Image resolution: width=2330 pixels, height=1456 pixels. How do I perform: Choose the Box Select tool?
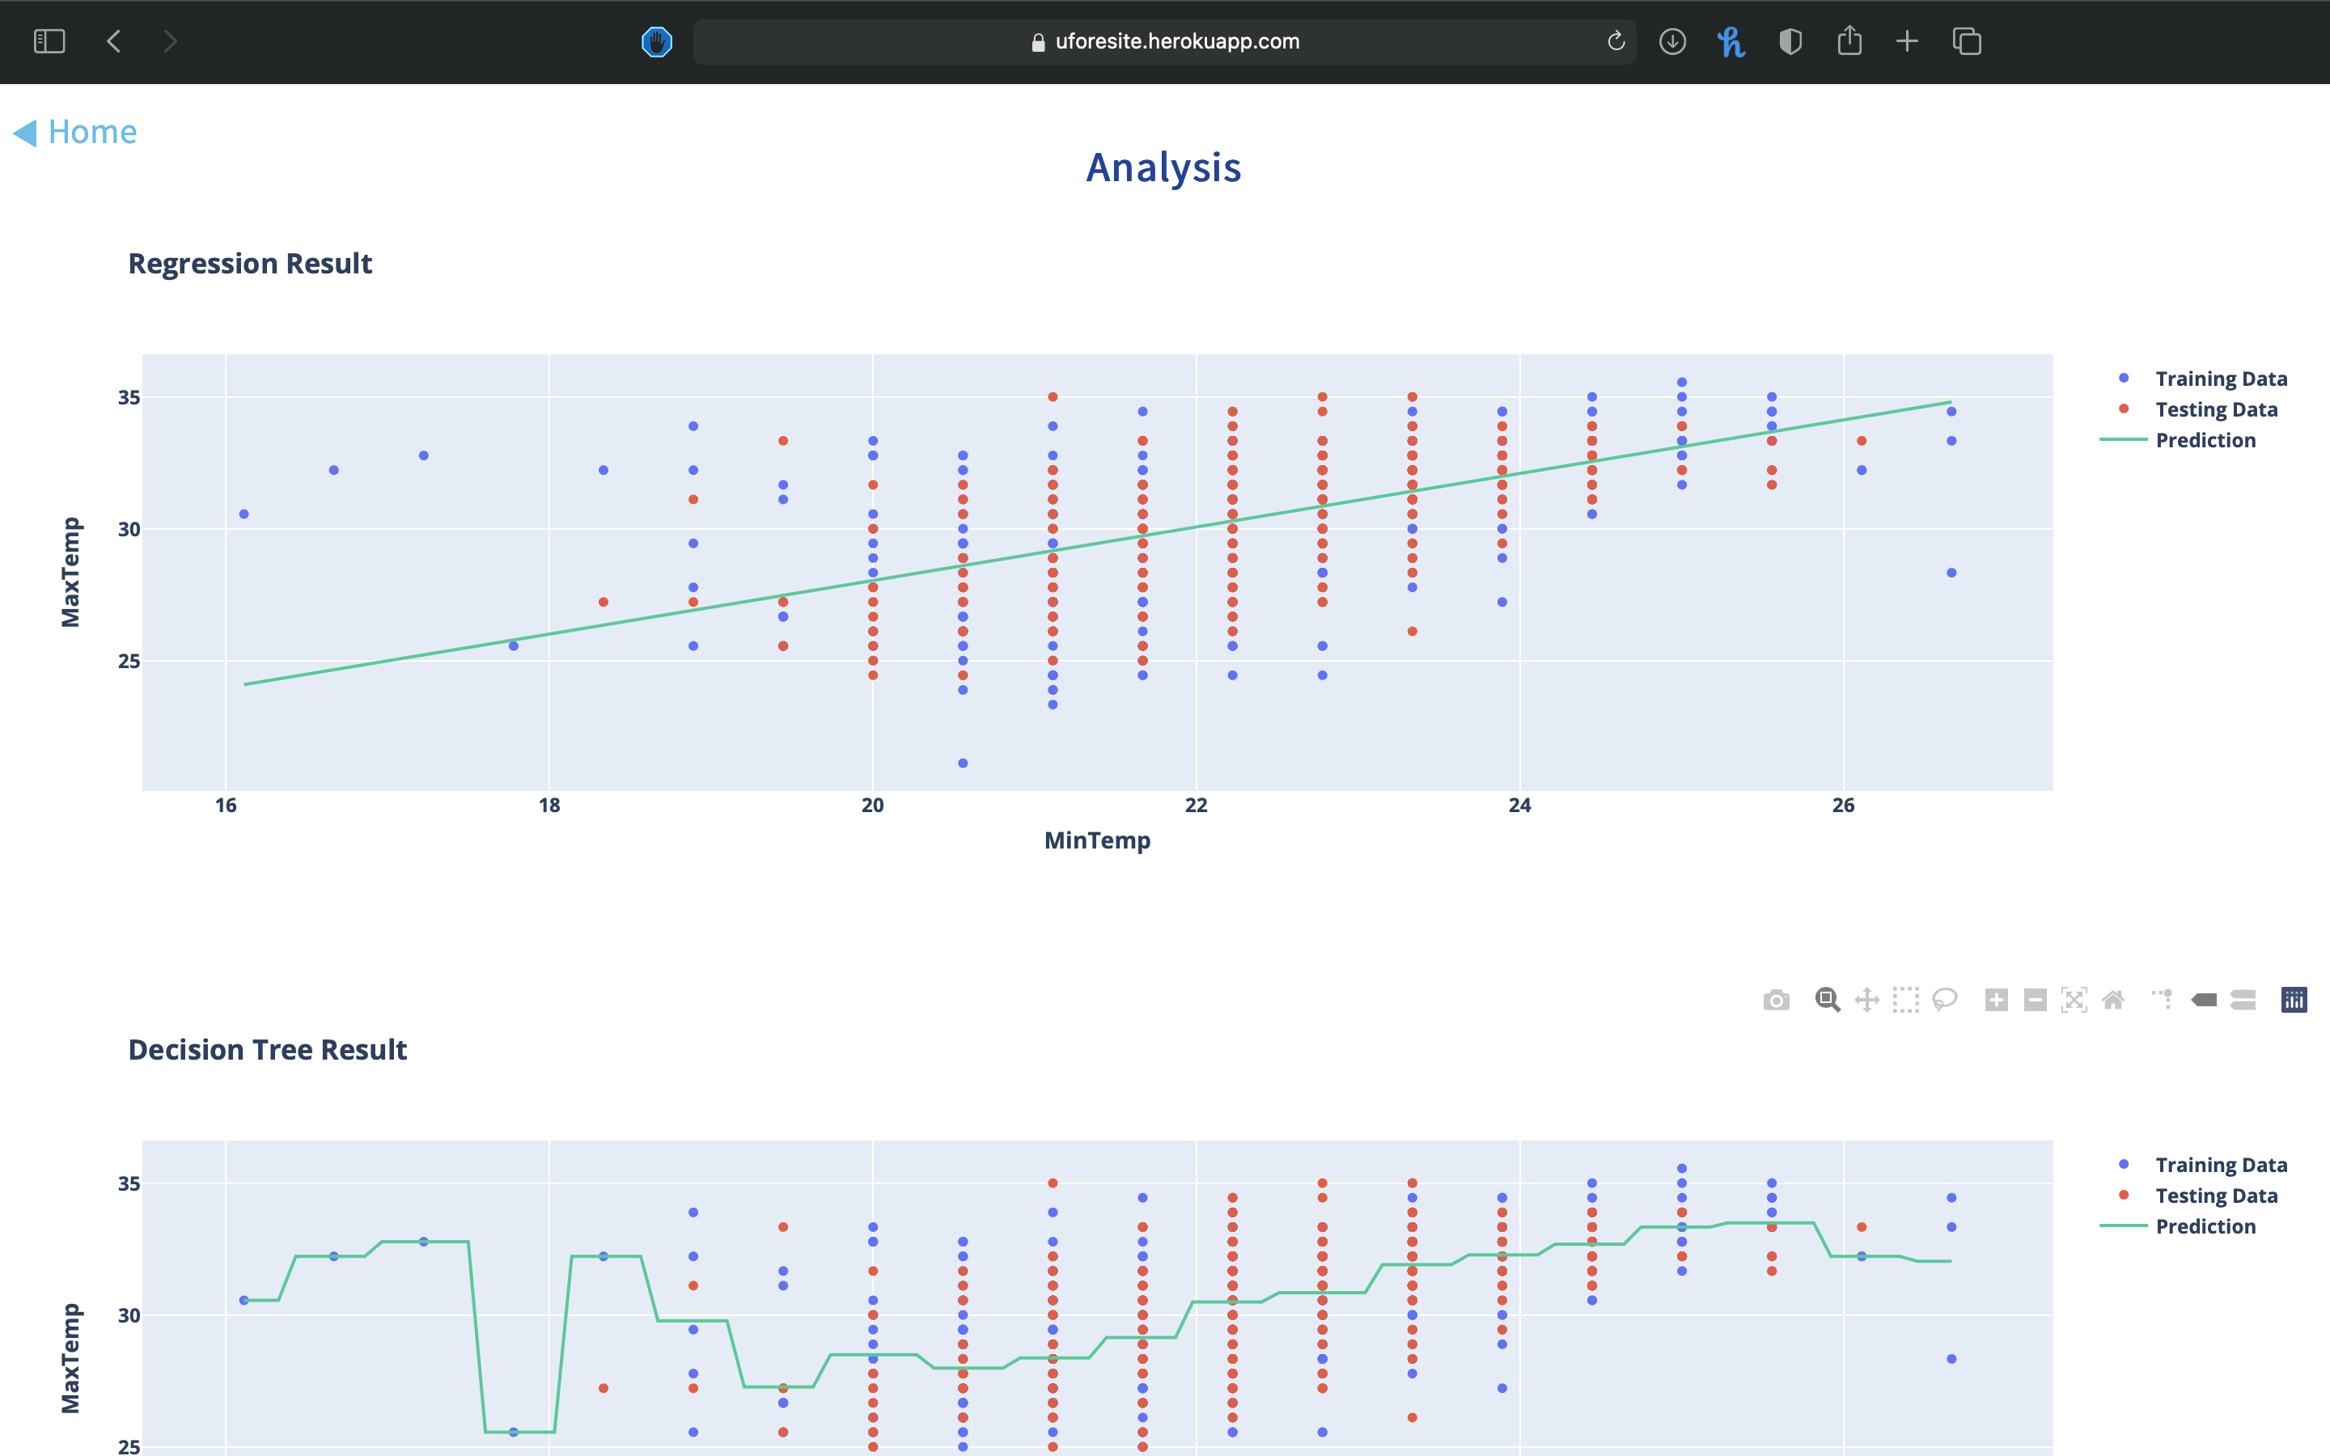[x=1905, y=1000]
